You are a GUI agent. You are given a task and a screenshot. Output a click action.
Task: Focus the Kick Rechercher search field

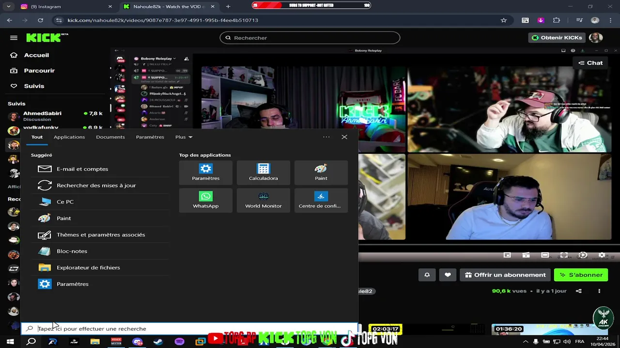point(310,38)
